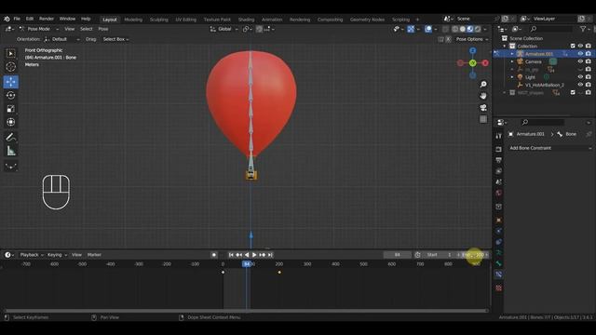
Task: Open the Edit menu
Action: pos(30,19)
